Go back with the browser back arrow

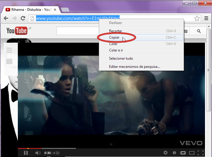coord(6,18)
